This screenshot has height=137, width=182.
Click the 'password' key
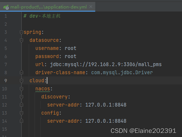pyautogui.click(x=47, y=57)
